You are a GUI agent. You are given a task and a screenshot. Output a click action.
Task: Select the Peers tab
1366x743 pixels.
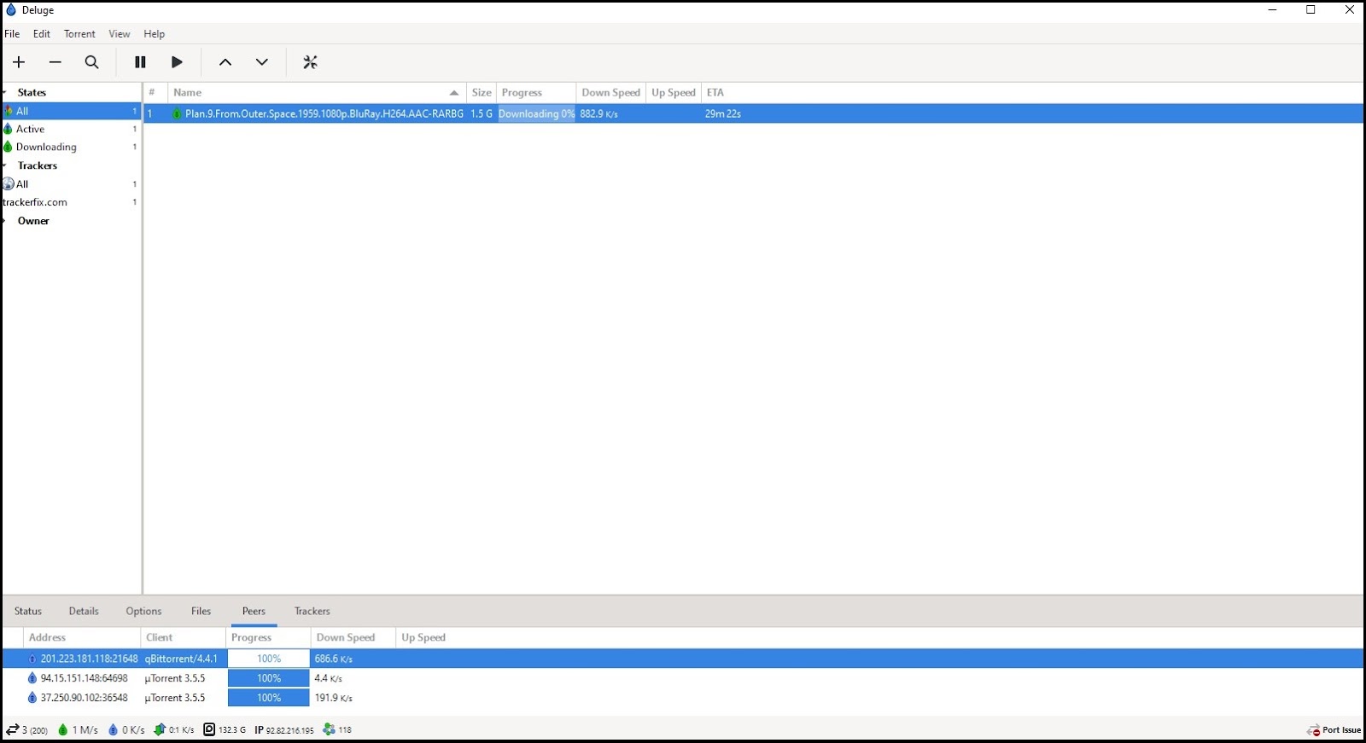[254, 612]
